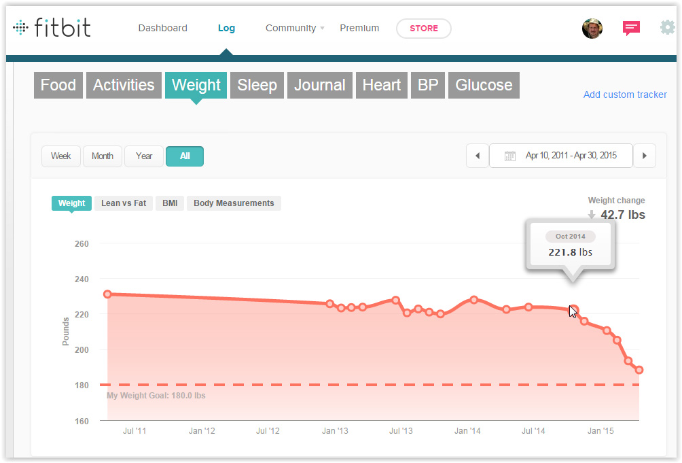682x463 pixels.
Task: Open the red messages notification icon
Action: click(x=631, y=29)
